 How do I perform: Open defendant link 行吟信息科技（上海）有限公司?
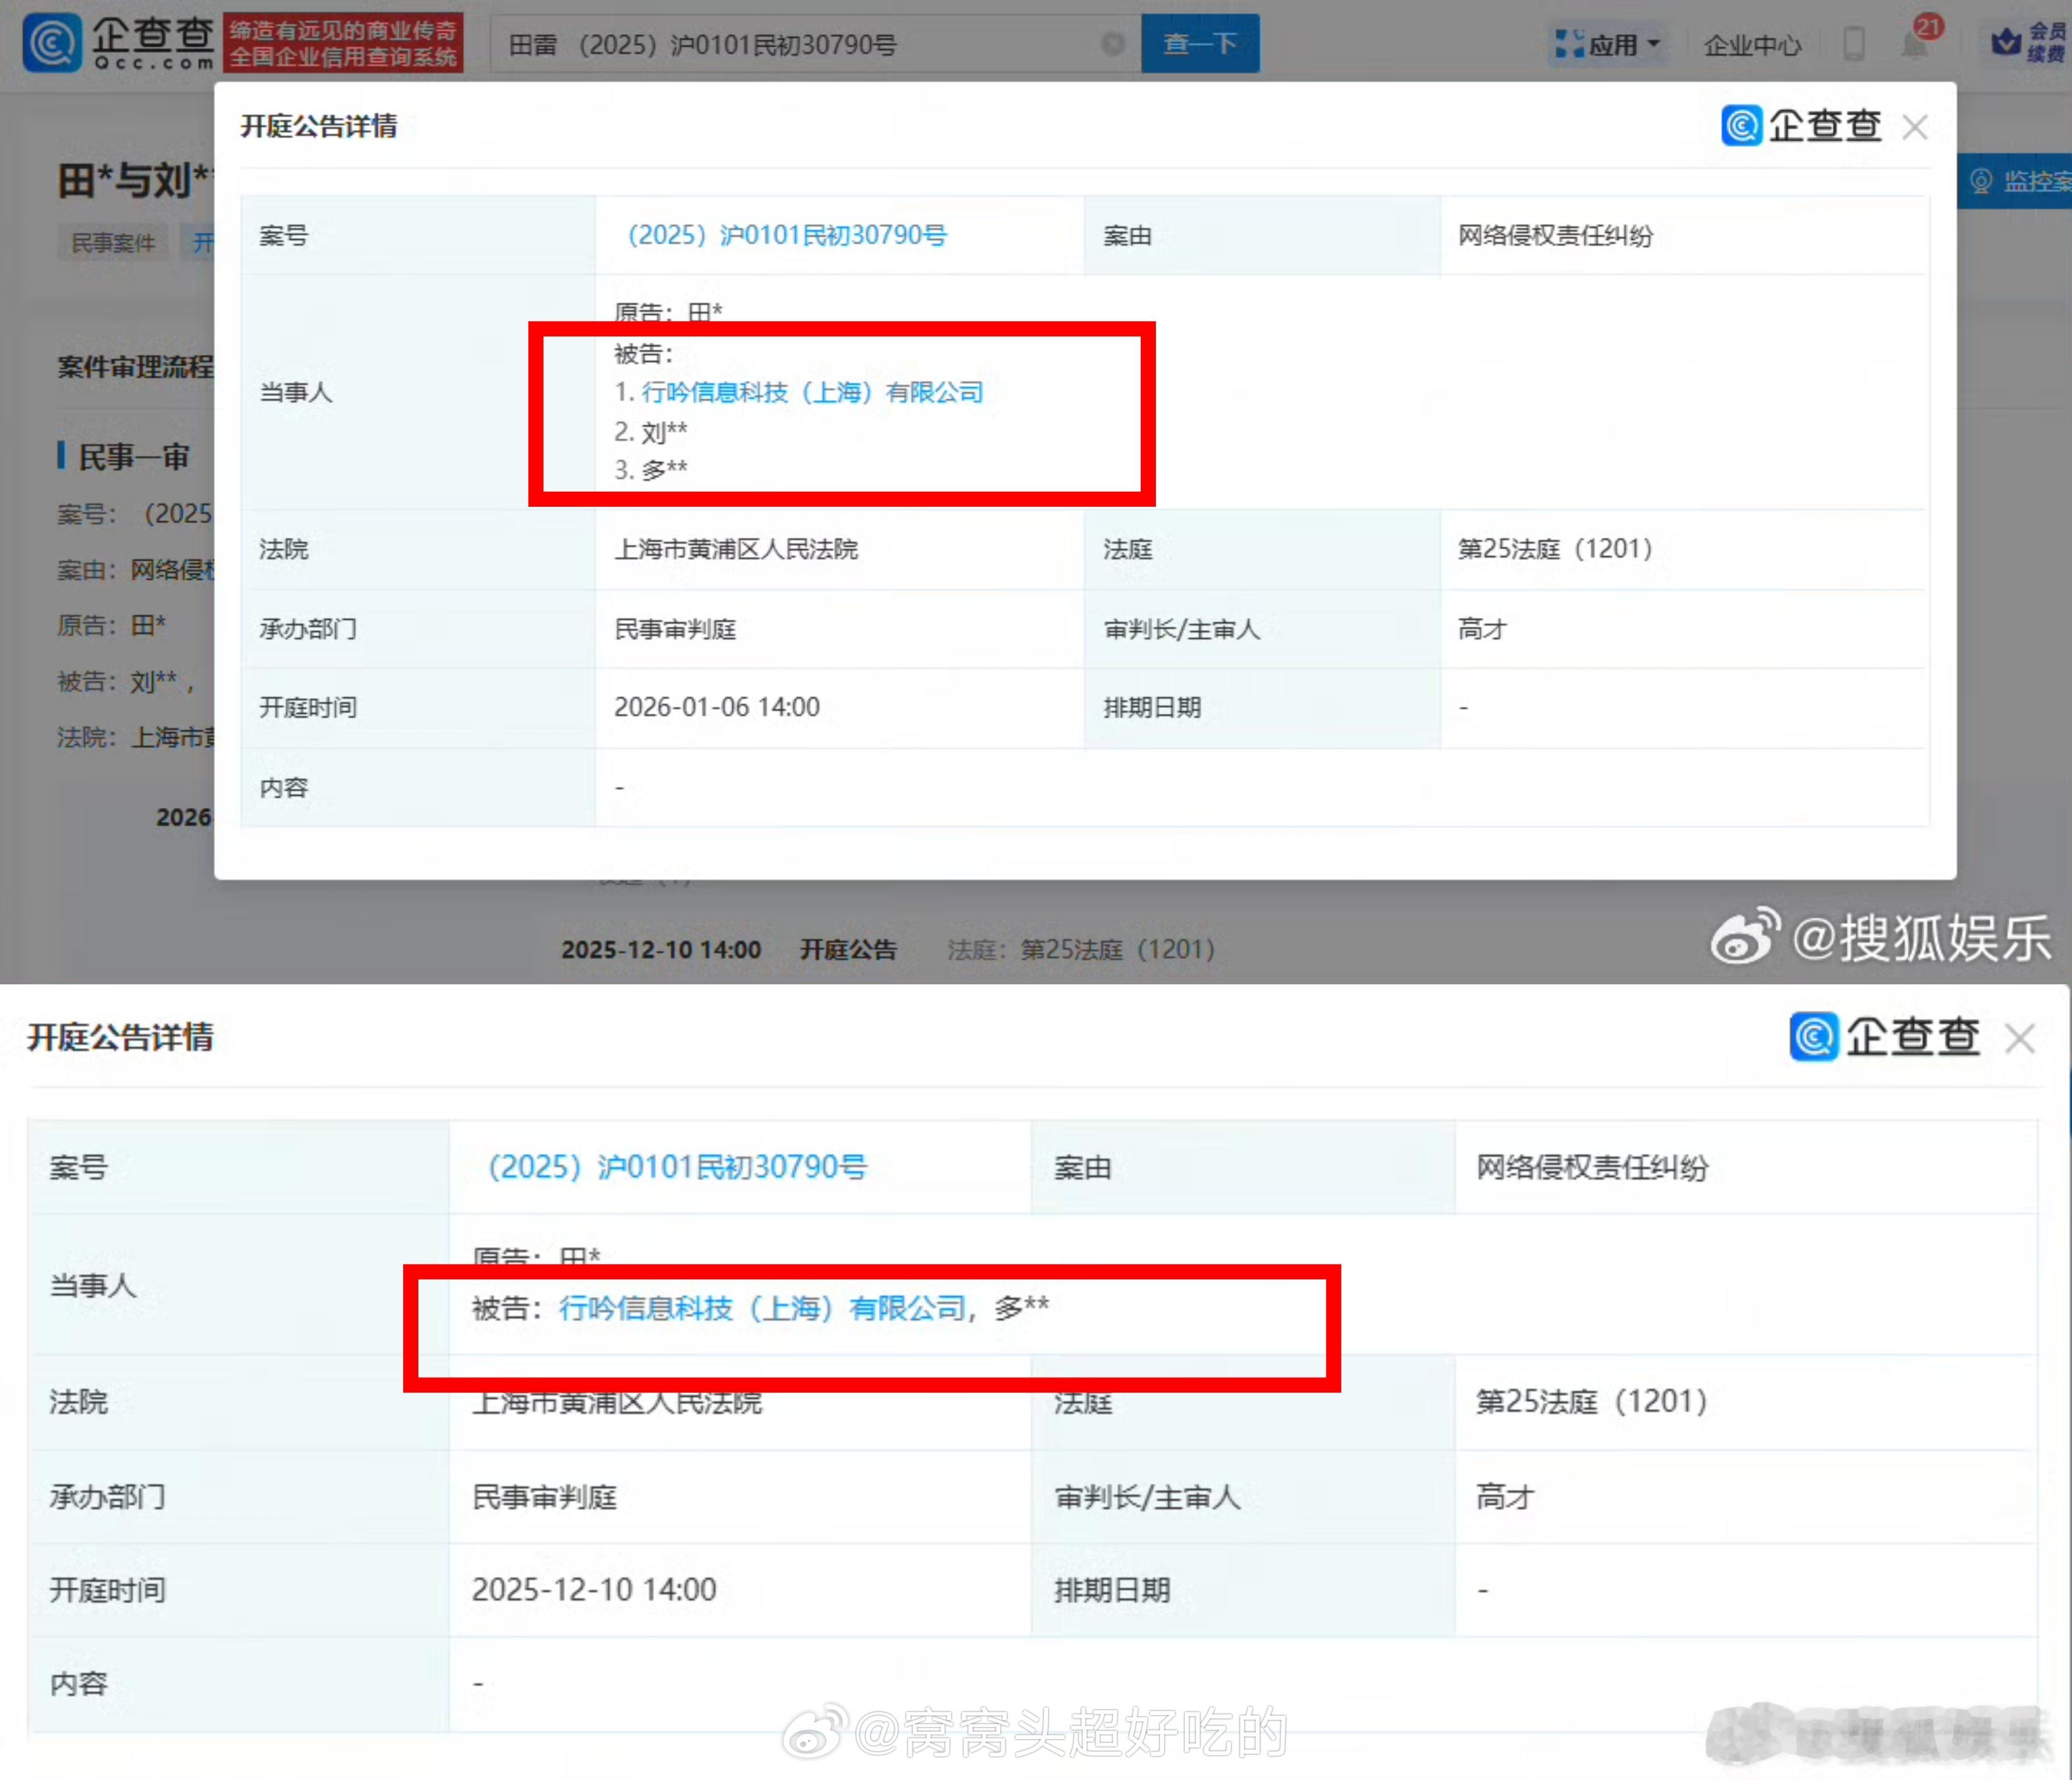(813, 392)
